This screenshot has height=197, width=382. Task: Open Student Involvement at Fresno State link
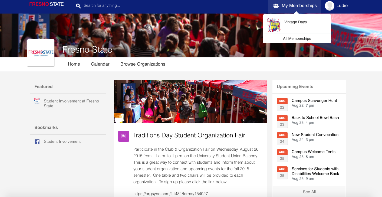point(71,103)
